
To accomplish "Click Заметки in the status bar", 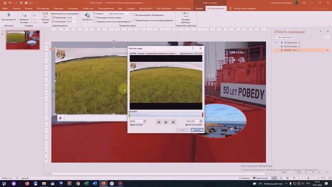I will pyautogui.click(x=244, y=178).
